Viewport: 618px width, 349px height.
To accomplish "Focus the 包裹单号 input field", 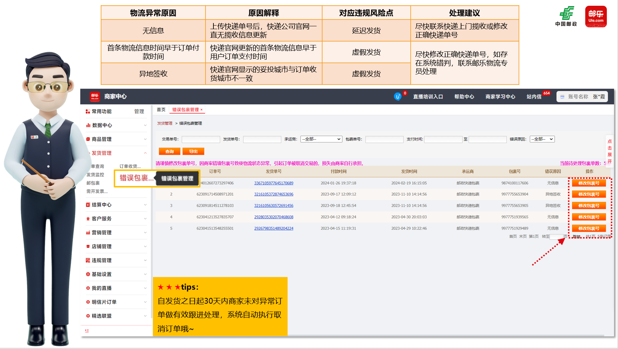I will pyautogui.click(x=384, y=140).
